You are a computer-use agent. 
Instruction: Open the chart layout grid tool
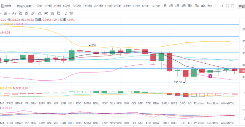pos(5,13)
